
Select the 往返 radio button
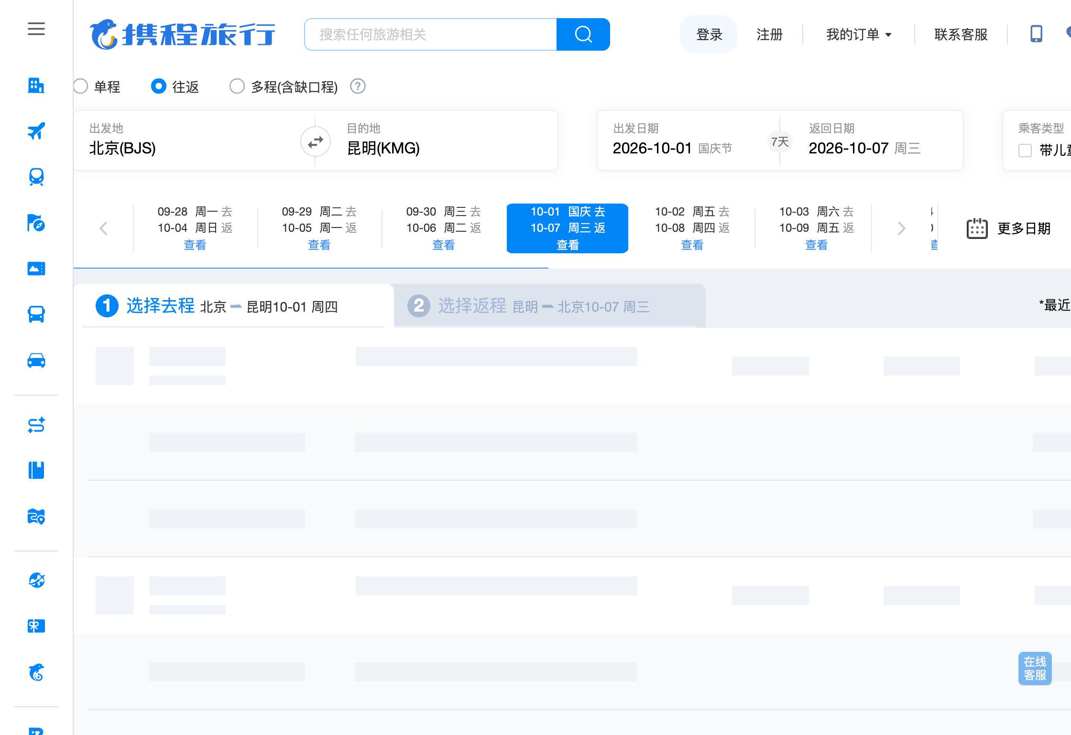(159, 86)
